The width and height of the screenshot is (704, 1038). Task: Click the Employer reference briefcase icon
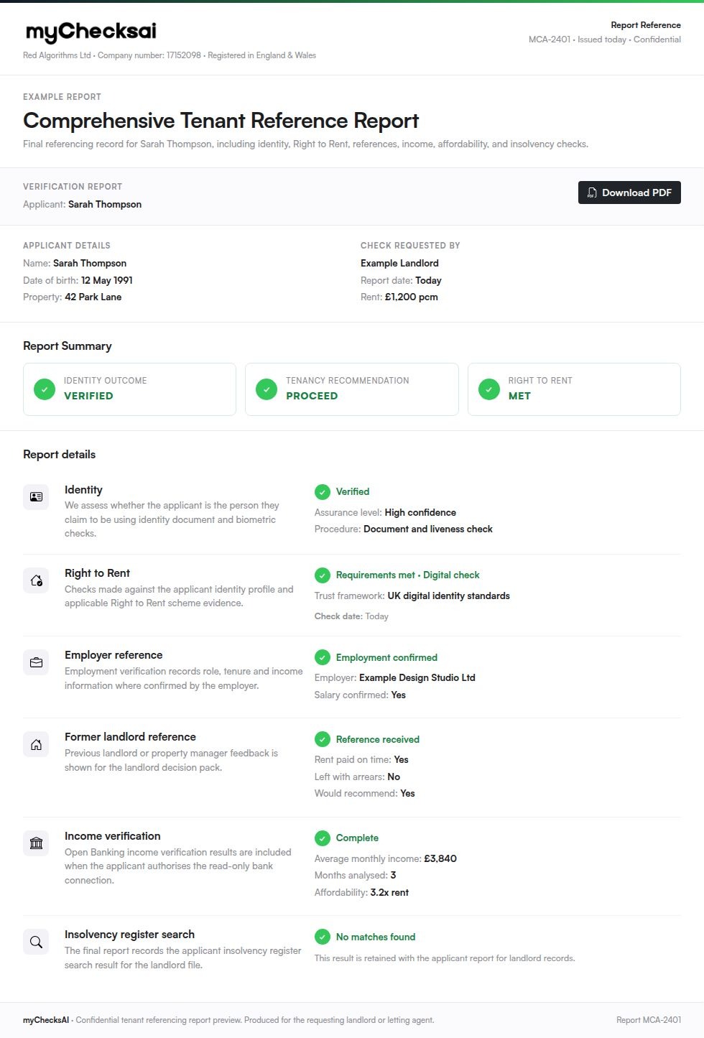[36, 662]
